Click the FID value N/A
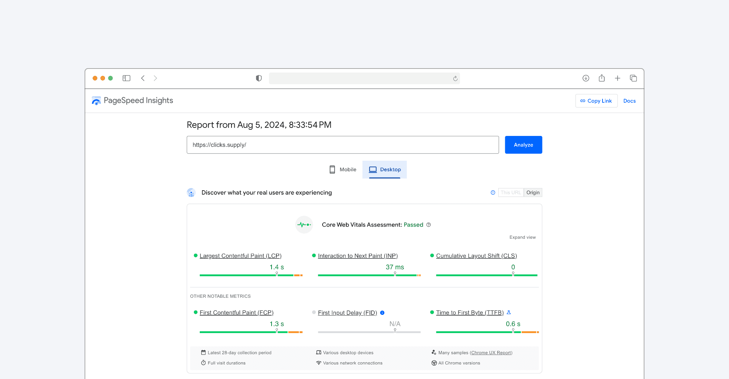 [x=395, y=324]
